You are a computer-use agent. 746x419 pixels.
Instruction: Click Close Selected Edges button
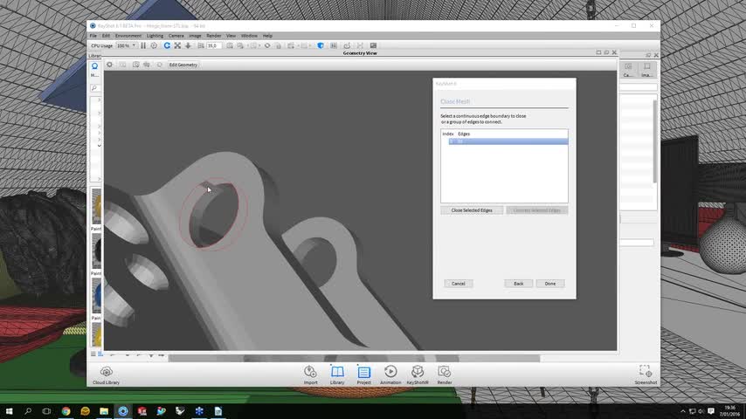472,210
